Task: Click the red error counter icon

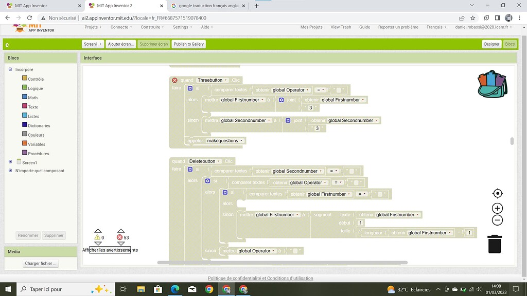Action: point(120,237)
